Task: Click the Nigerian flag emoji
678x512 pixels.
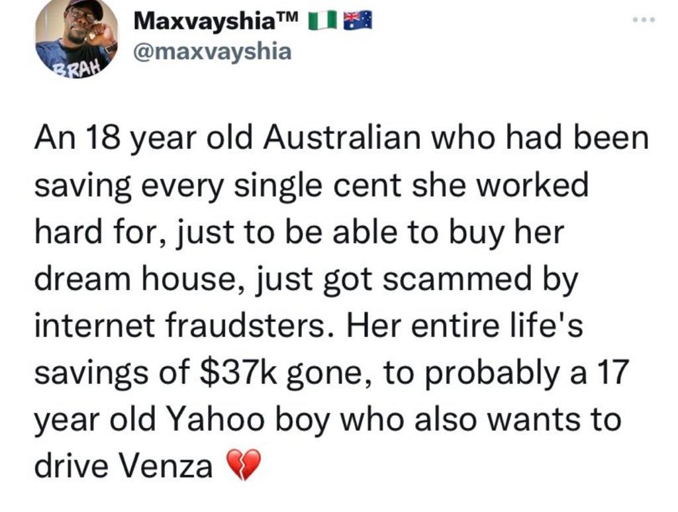Action: pyautogui.click(x=322, y=22)
